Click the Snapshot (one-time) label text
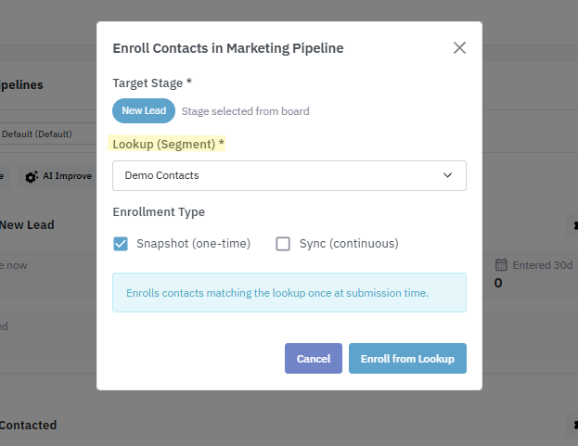This screenshot has height=446, width=578. click(193, 244)
